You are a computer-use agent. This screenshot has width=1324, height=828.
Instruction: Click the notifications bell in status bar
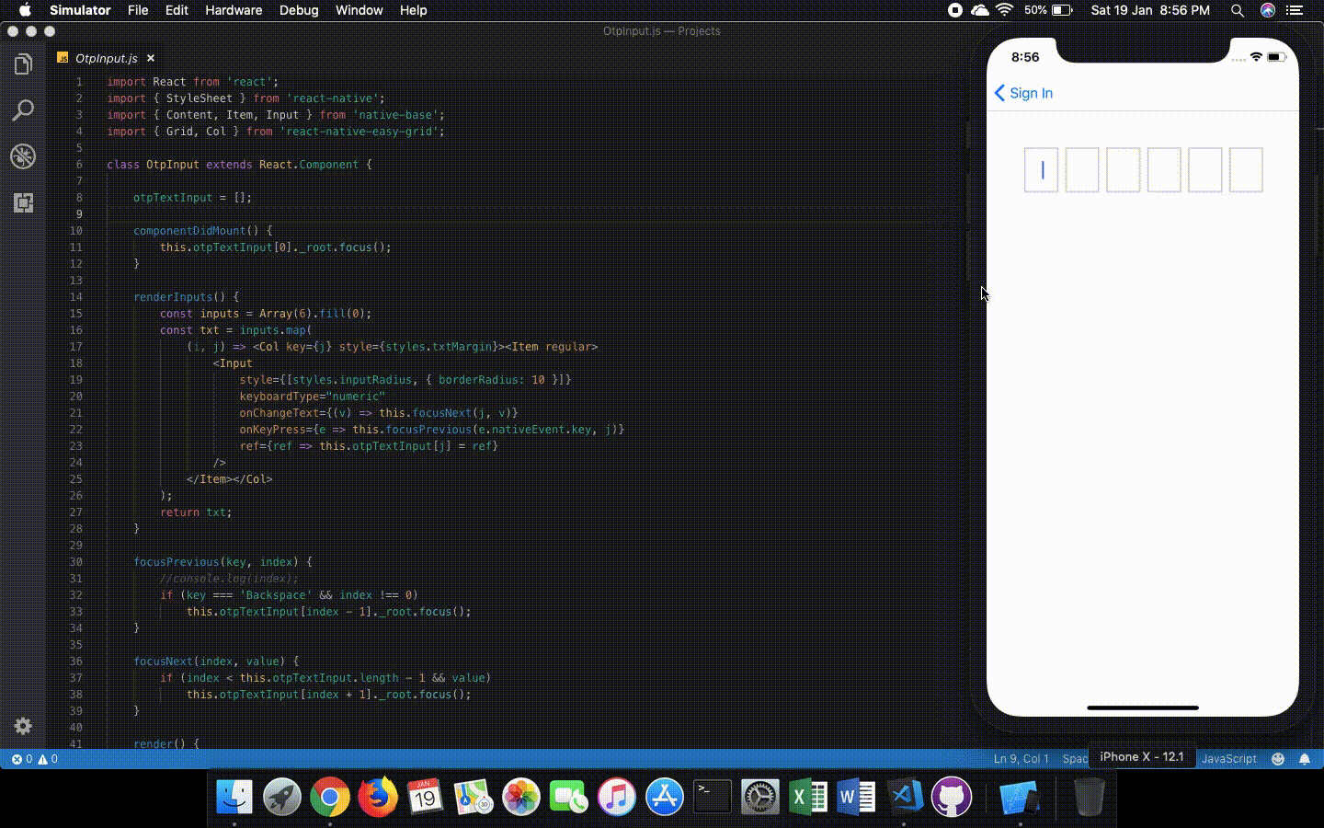point(1304,759)
